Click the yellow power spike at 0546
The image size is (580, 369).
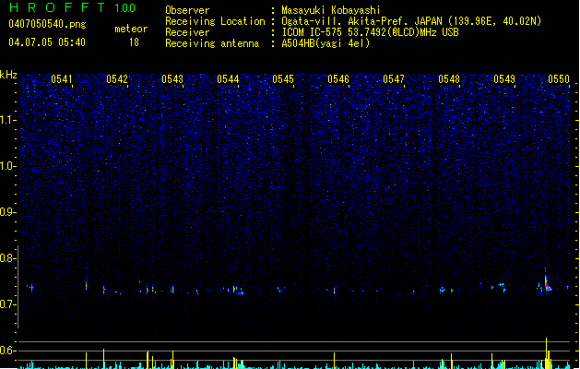pyautogui.click(x=335, y=360)
